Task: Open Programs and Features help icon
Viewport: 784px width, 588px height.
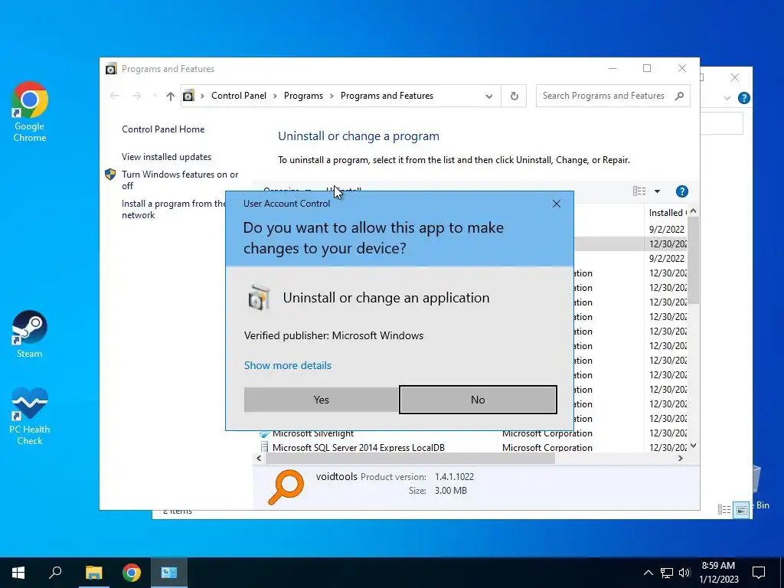Action: click(681, 191)
